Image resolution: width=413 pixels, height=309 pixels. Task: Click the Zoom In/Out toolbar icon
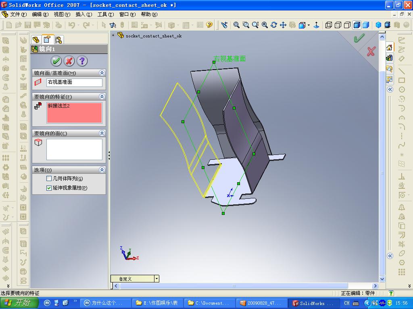(255, 25)
